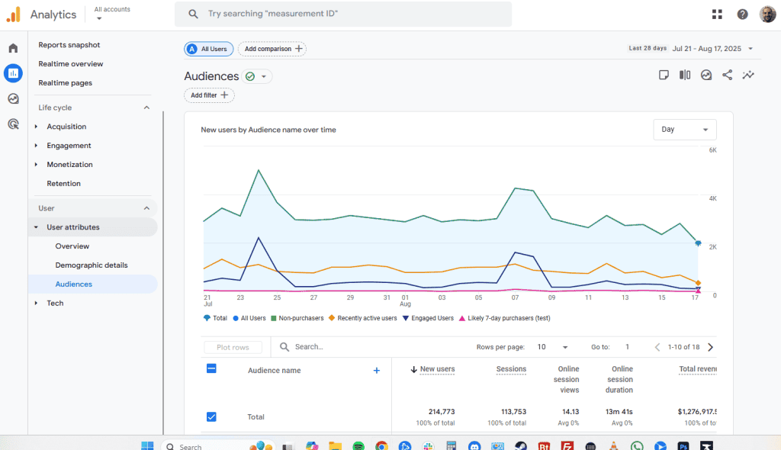This screenshot has width=781, height=450.
Task: Click the Google apps grid icon
Action: [x=717, y=14]
